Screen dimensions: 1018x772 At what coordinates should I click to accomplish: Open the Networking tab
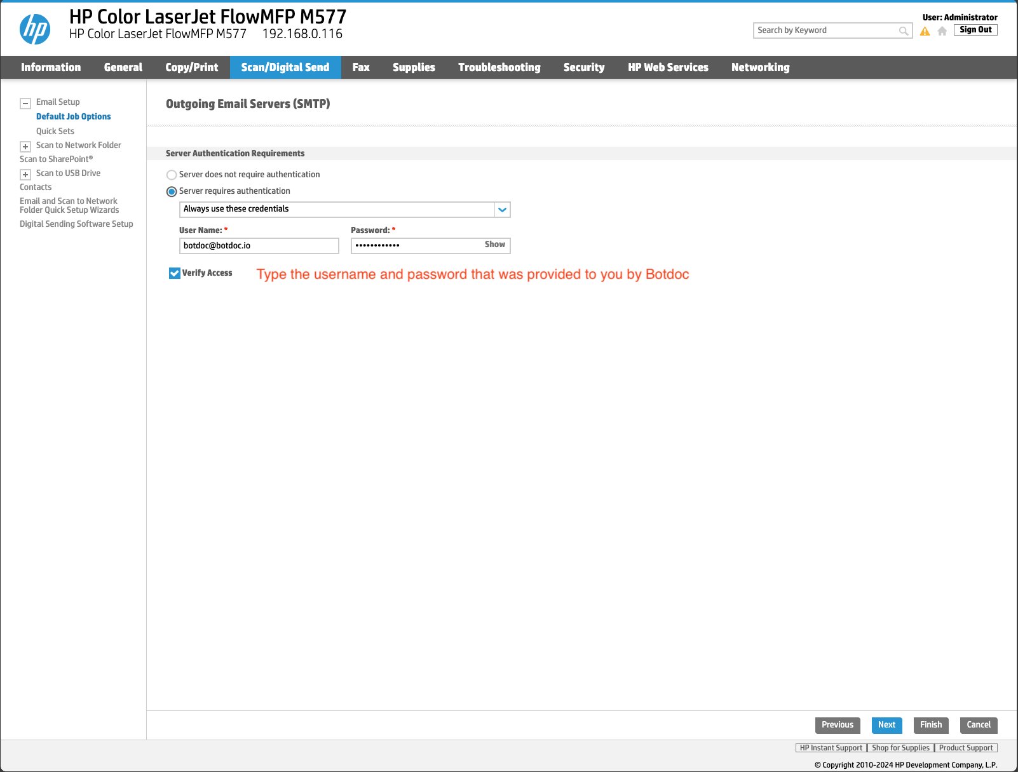760,67
